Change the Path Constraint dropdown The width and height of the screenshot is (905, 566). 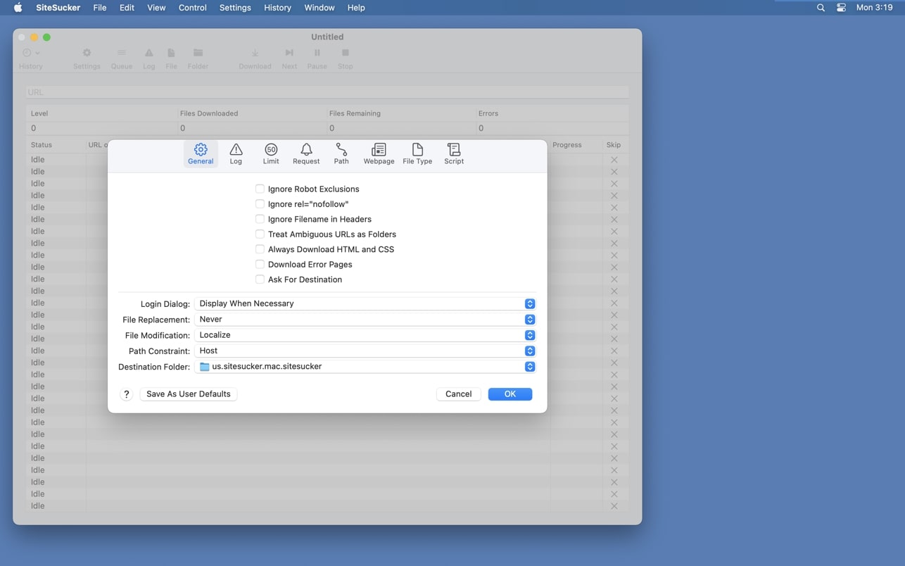365,351
